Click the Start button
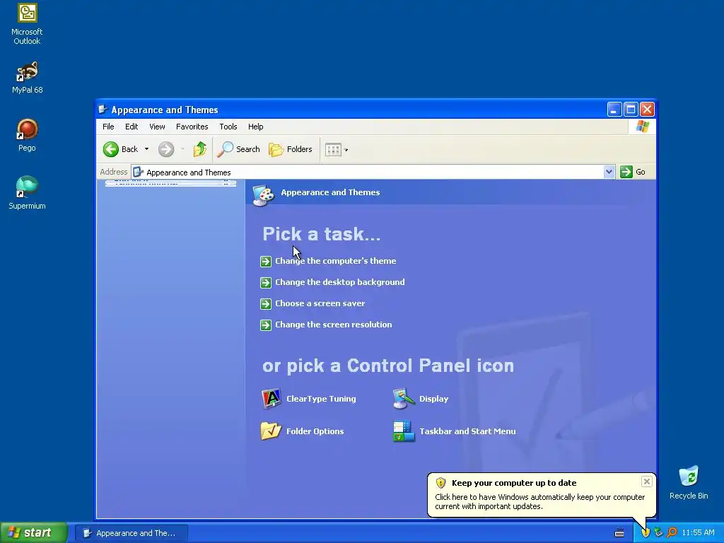The height and width of the screenshot is (543, 724). point(34,532)
